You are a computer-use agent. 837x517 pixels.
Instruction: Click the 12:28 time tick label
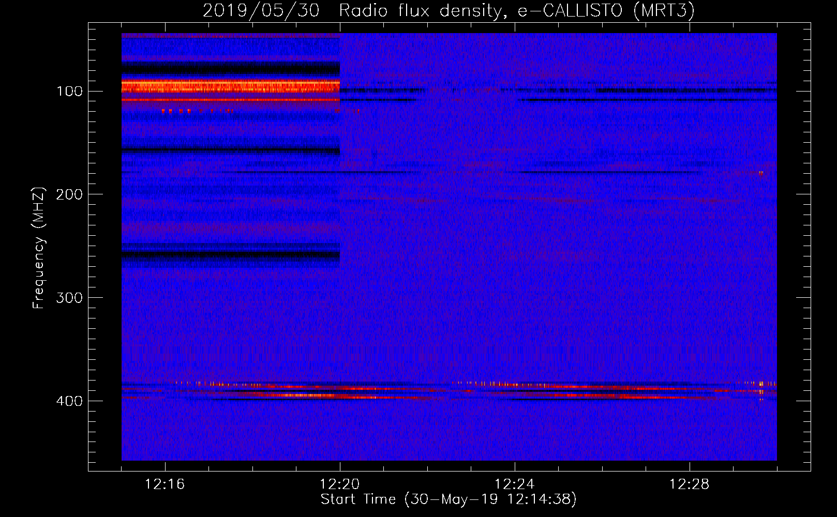689,484
